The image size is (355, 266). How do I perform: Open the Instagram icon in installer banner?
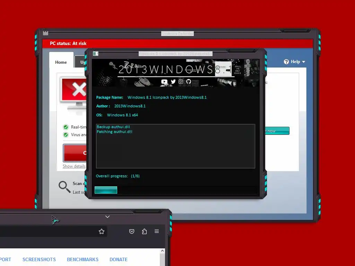pos(181,82)
